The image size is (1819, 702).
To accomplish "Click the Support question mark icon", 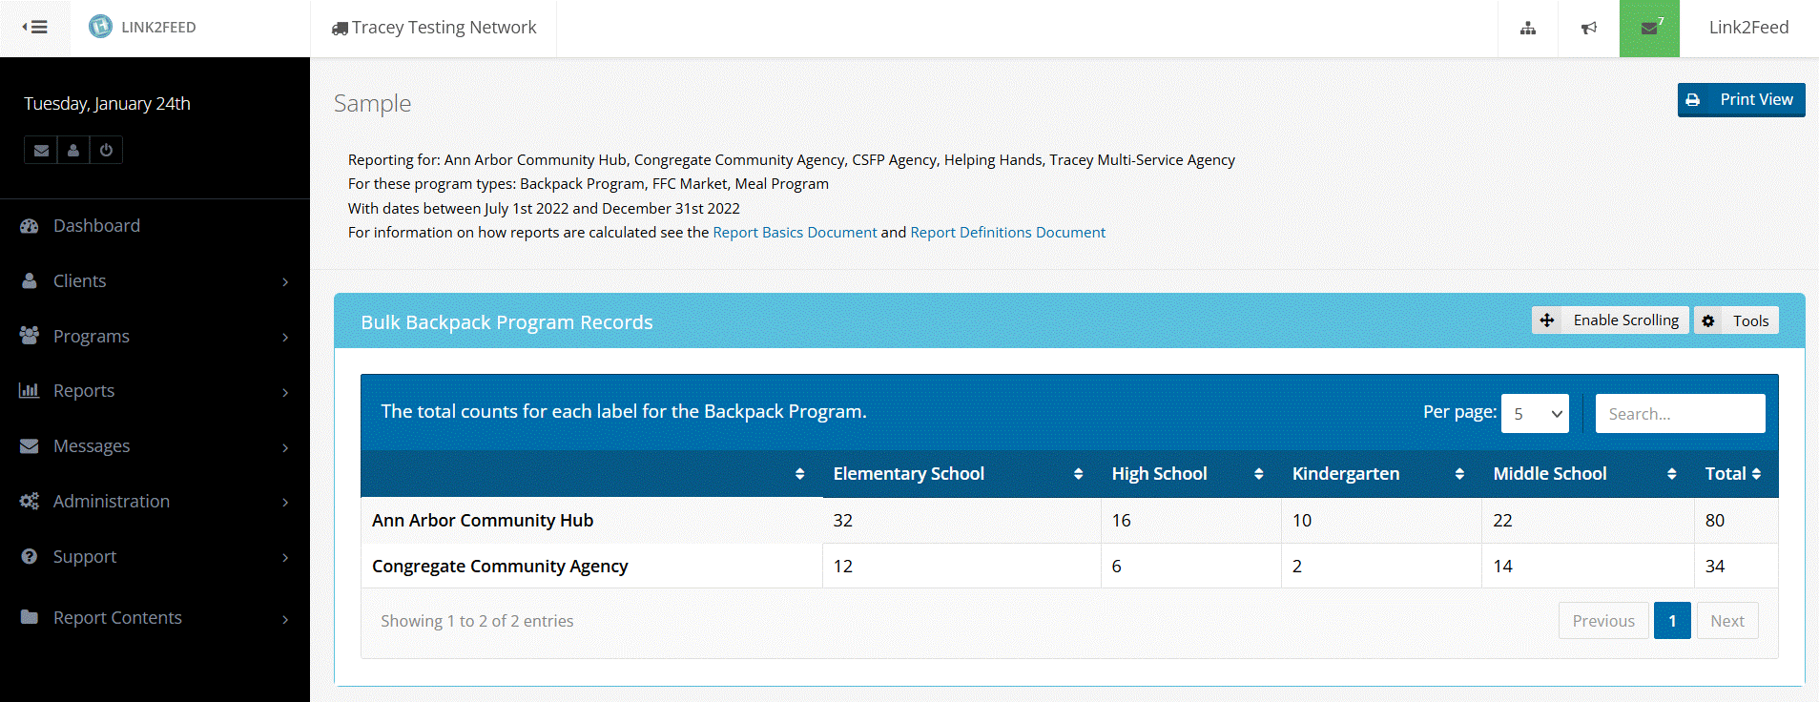I will [30, 556].
